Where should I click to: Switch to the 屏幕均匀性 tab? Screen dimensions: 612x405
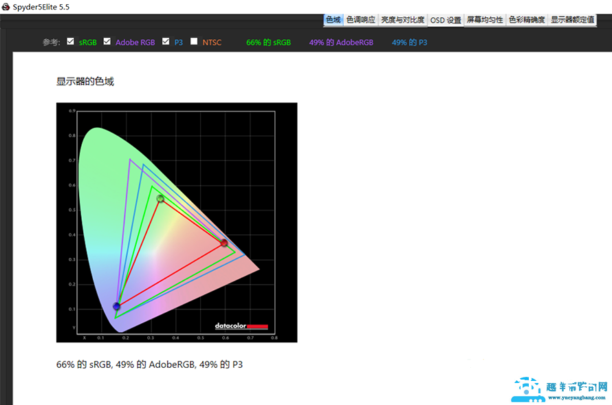tap(485, 20)
